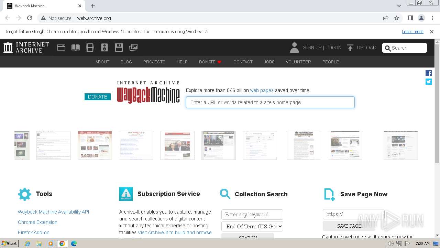Screen dimensions: 440x248
Task: Open the Web (Wayback) media icon
Action: pos(61,48)
